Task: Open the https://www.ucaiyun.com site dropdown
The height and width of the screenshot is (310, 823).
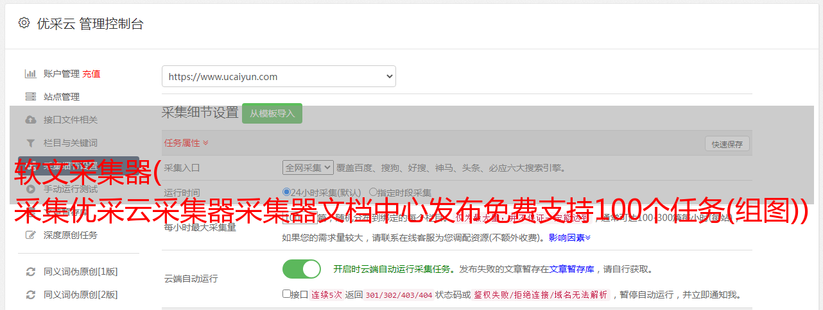Action: pyautogui.click(x=279, y=76)
